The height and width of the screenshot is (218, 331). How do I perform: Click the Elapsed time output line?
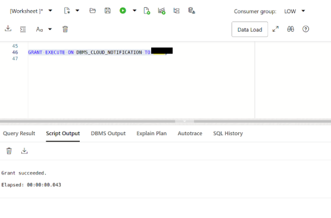point(31,185)
